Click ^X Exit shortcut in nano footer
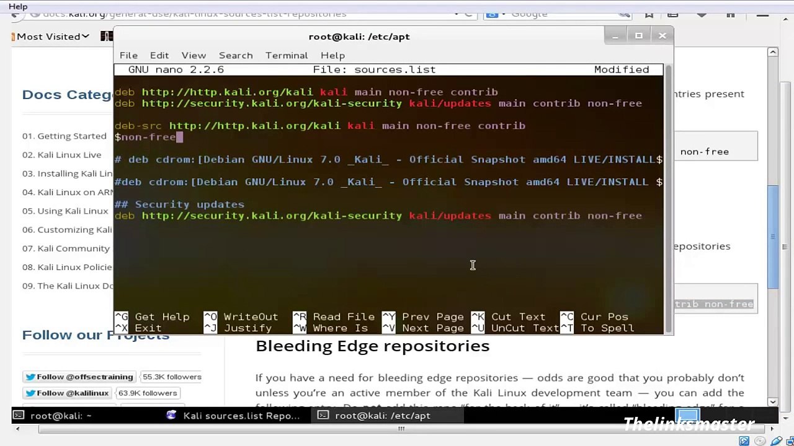 (x=138, y=328)
